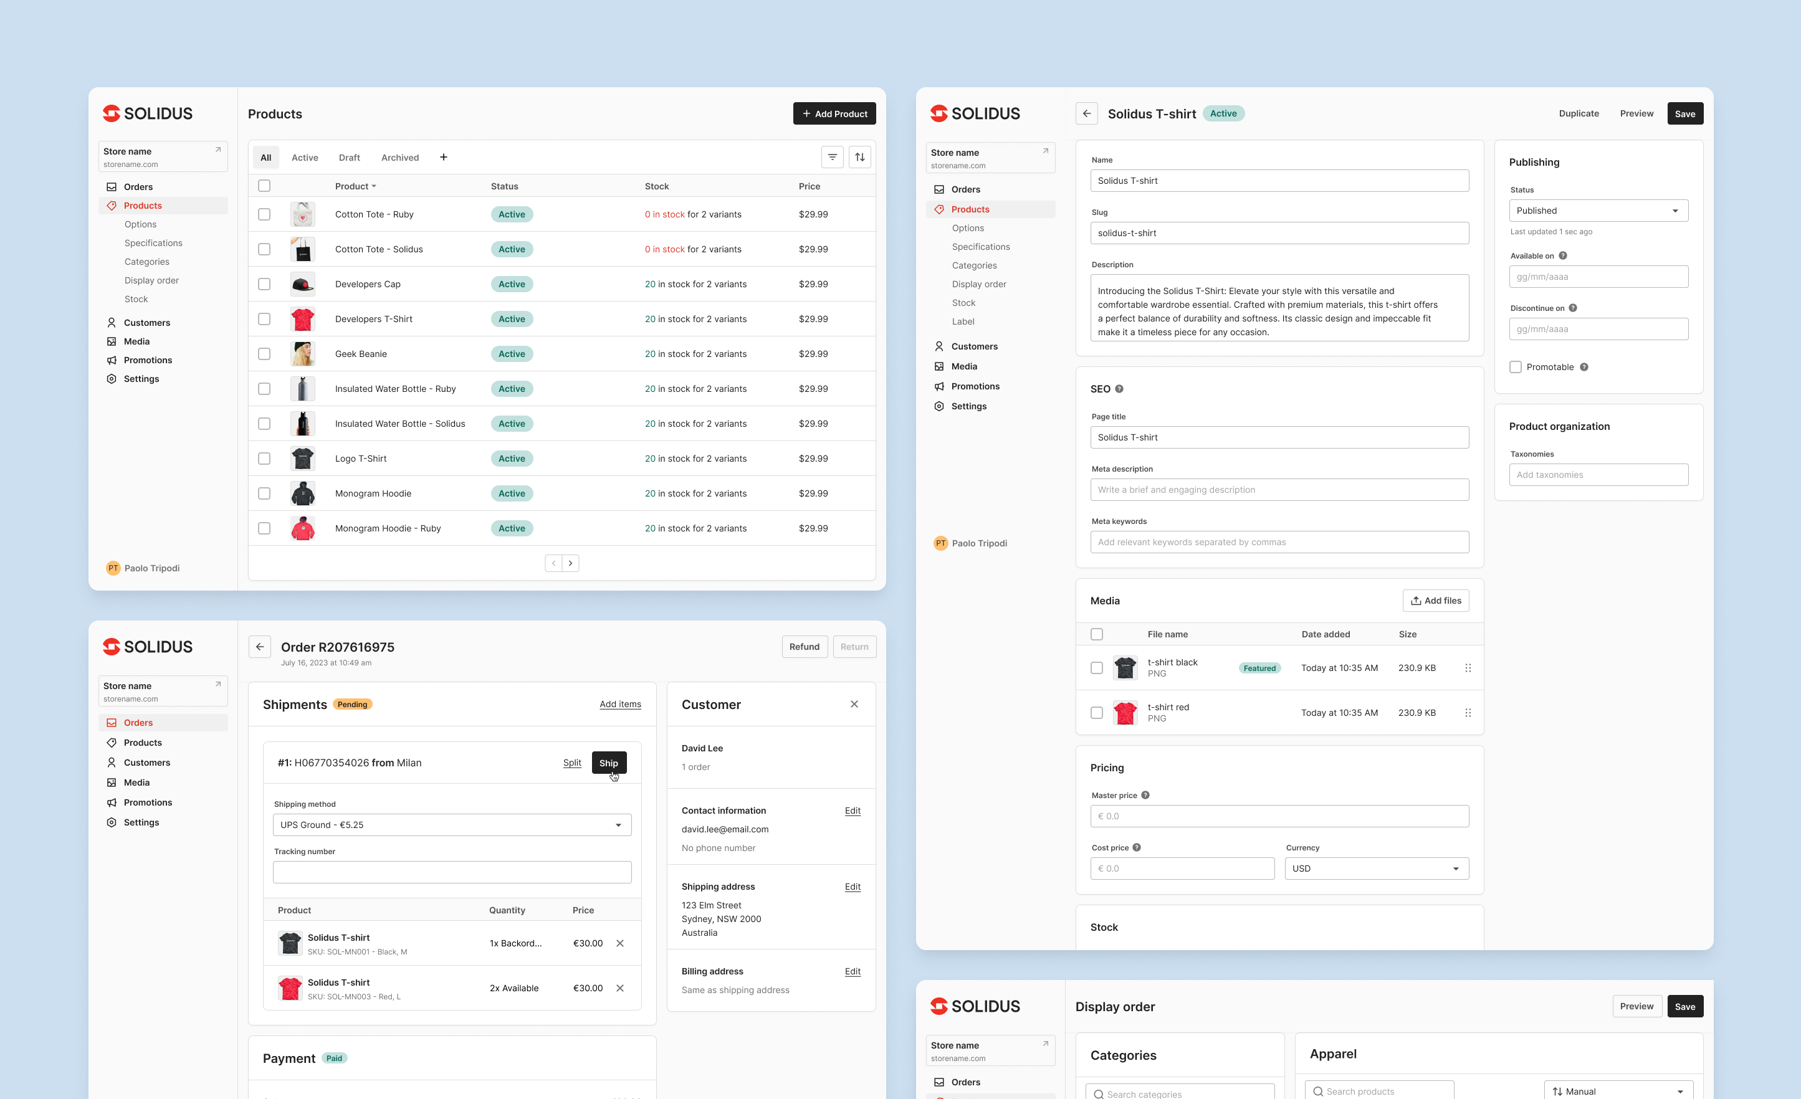Image resolution: width=1801 pixels, height=1099 pixels.
Task: Switch to the Draft products tab
Action: pos(350,157)
